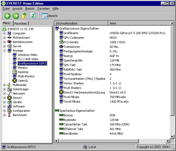Click the Betriebssystem Windows flag icon
The image size is (176, 151).
click(x=9, y=42)
